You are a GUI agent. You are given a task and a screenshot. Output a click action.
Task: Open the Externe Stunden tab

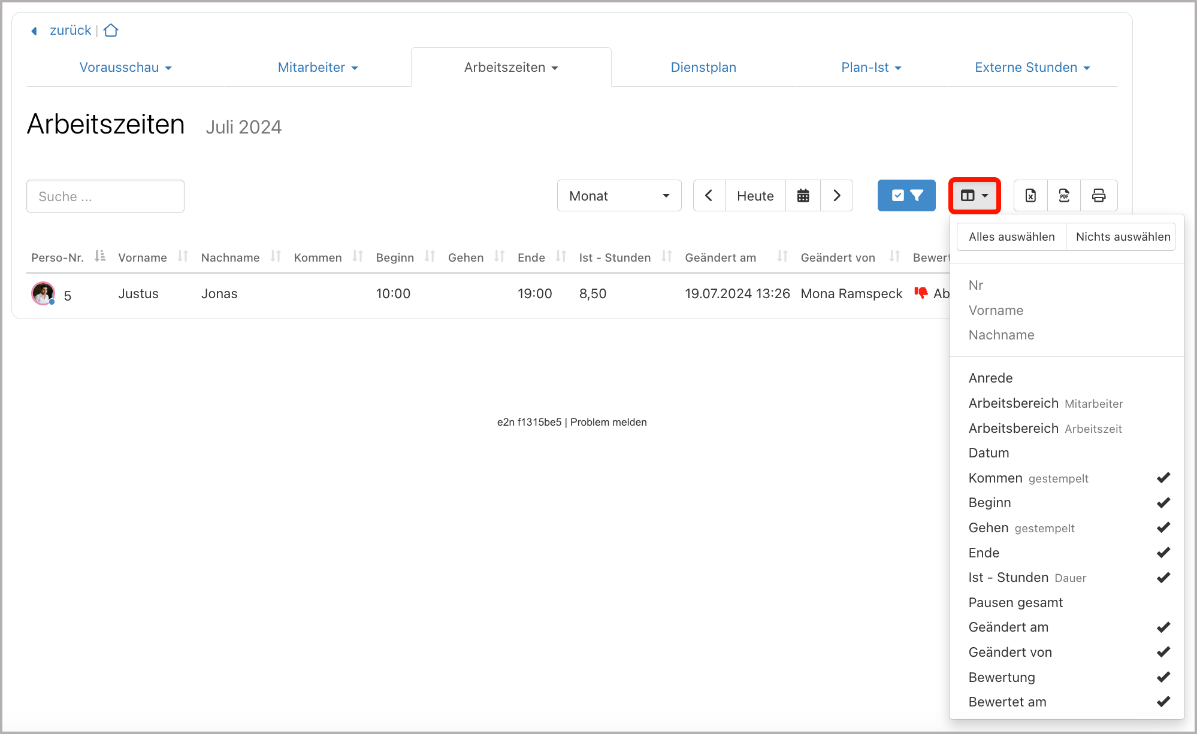click(1032, 68)
